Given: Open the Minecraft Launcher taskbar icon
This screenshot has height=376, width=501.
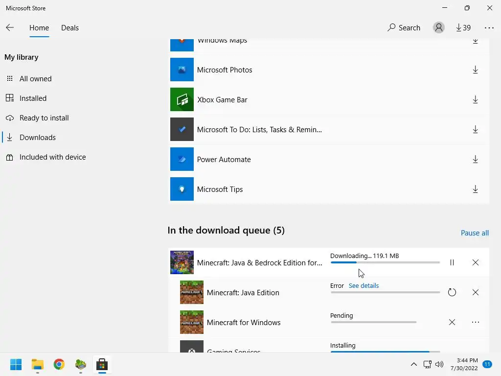Looking at the screenshot, I should click(x=81, y=364).
